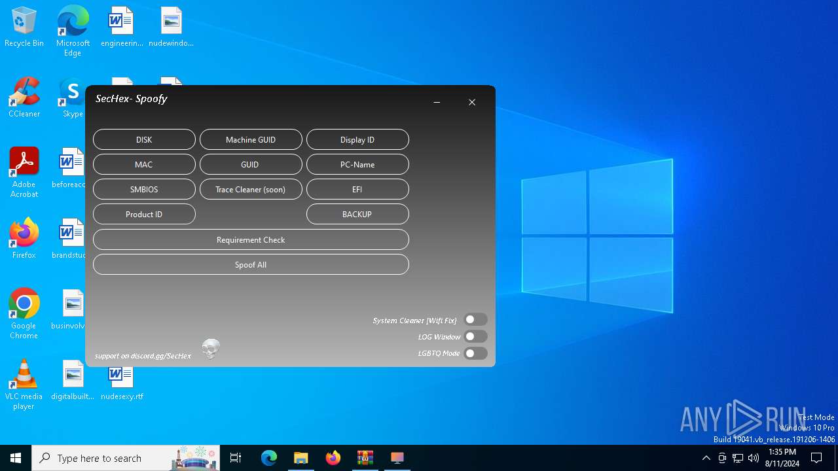Click the Product ID button
The image size is (838, 471).
pyautogui.click(x=144, y=214)
